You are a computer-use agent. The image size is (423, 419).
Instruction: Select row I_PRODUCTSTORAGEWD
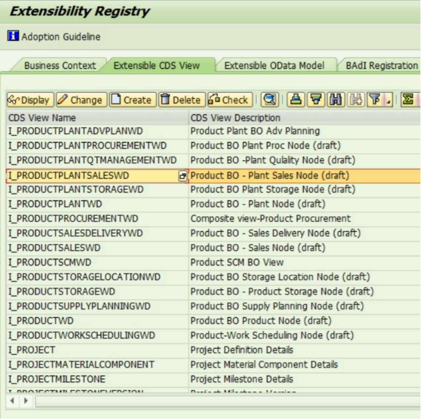tap(97, 292)
